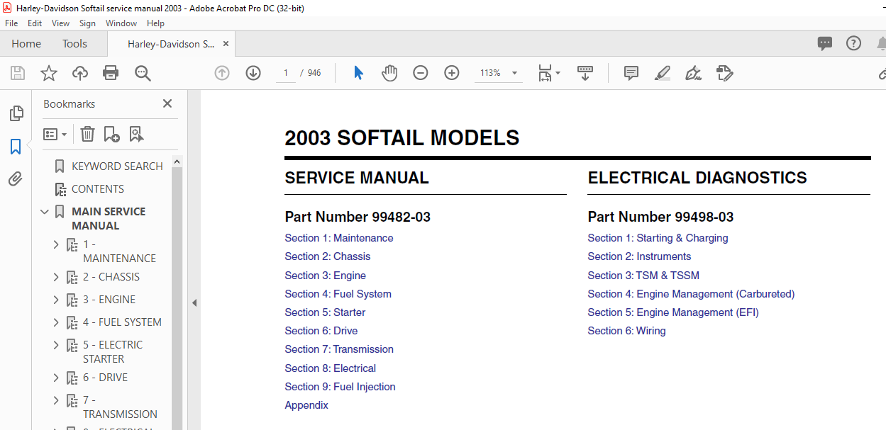Activate the Hand pan tool
Image resolution: width=886 pixels, height=430 pixels.
[389, 73]
